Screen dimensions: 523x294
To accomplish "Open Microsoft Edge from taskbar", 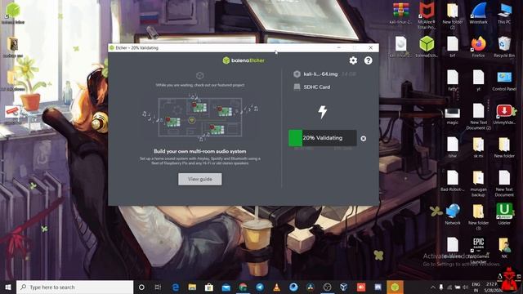I will click(x=176, y=287).
